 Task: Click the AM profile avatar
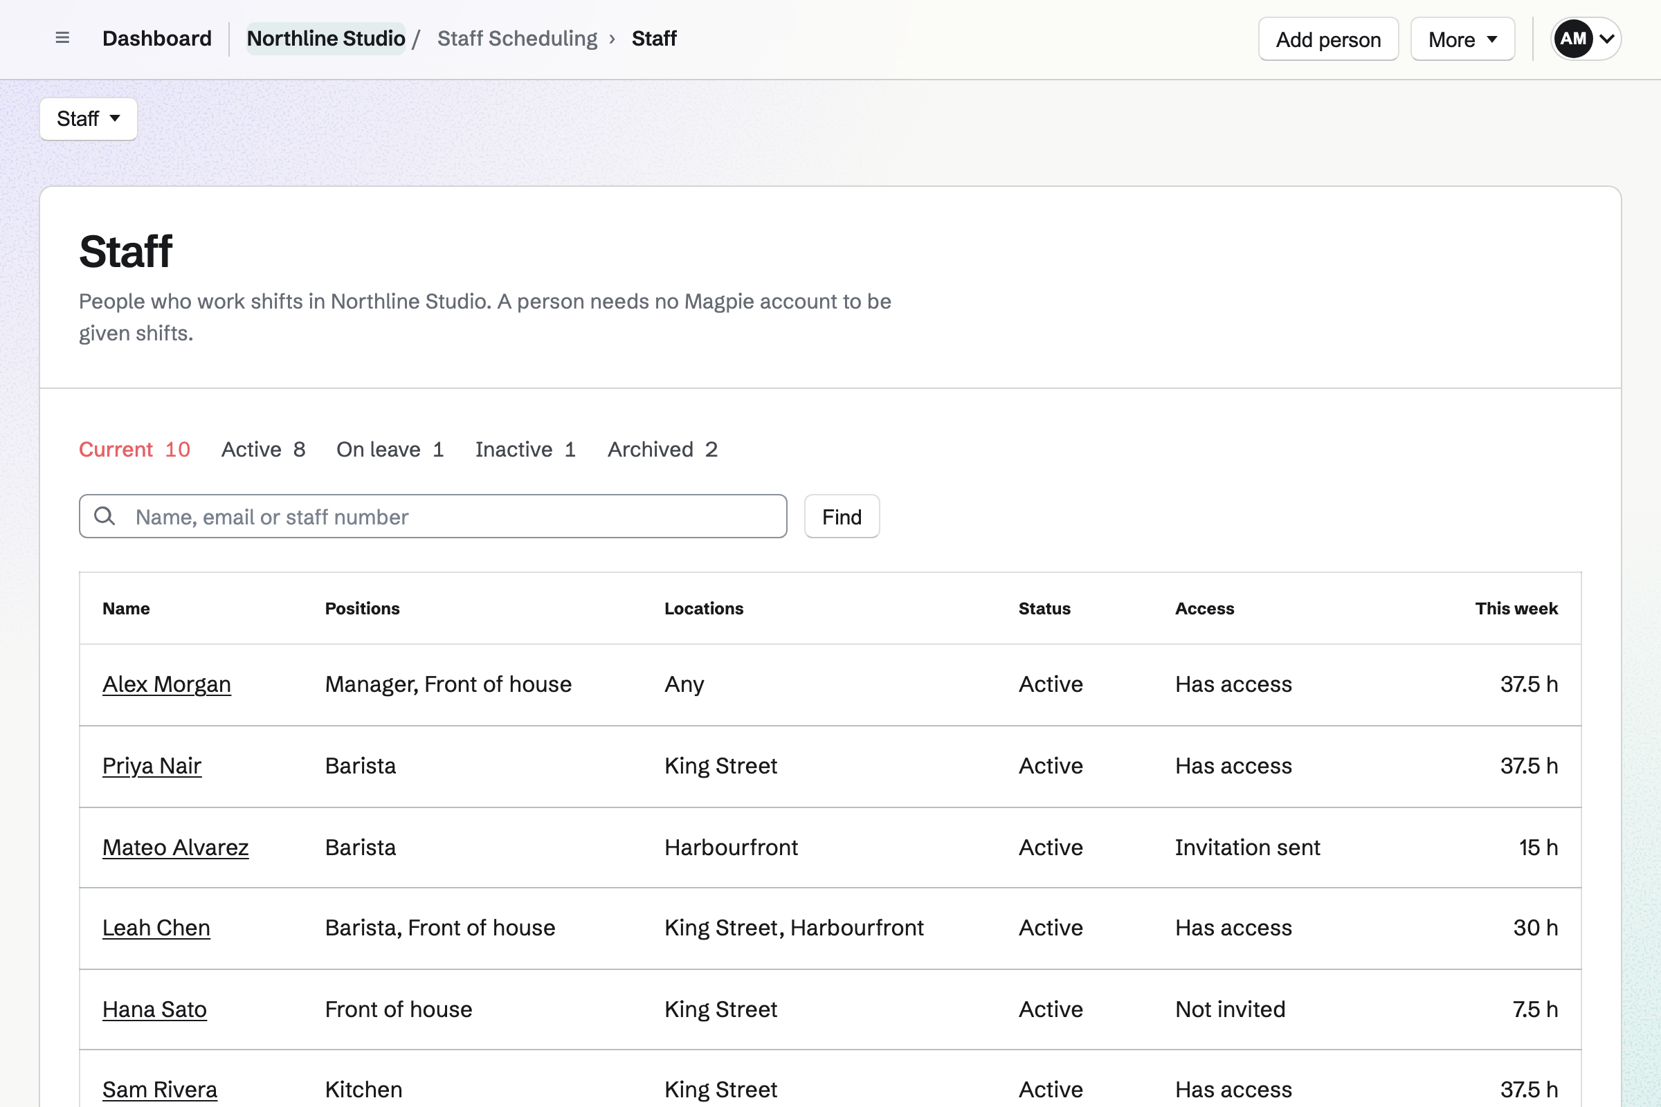[1572, 39]
